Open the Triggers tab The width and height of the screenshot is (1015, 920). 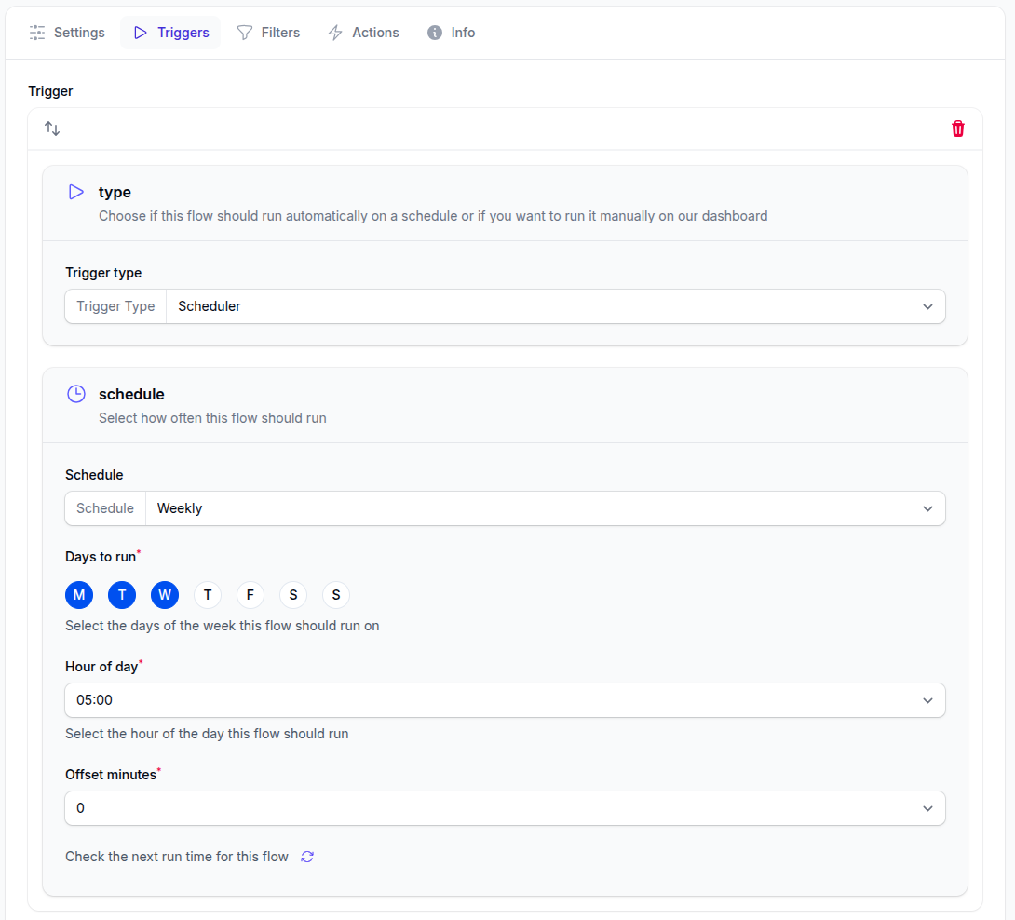click(x=170, y=33)
